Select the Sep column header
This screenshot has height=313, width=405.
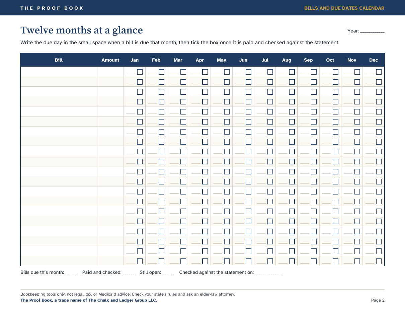(308, 60)
